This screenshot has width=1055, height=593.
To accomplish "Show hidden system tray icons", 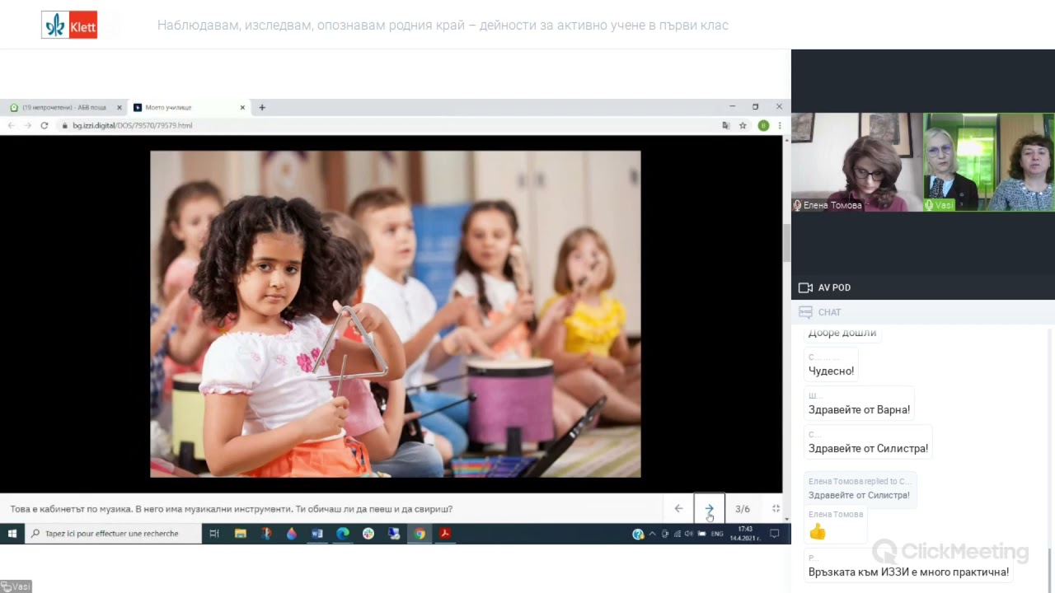I will coord(653,534).
